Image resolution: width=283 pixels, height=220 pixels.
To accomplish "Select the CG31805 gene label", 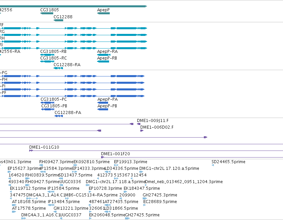I will 50,10.
